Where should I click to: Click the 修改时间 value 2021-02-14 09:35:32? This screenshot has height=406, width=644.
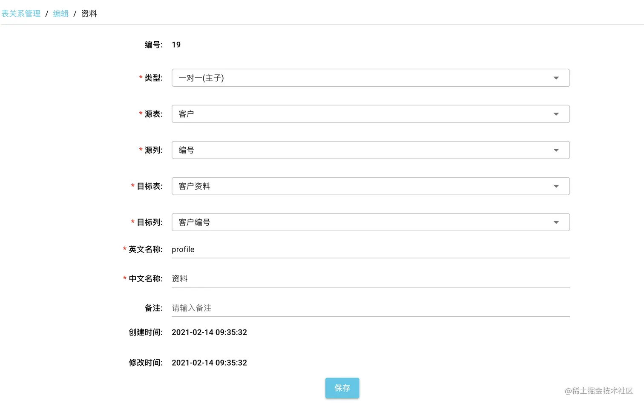209,363
